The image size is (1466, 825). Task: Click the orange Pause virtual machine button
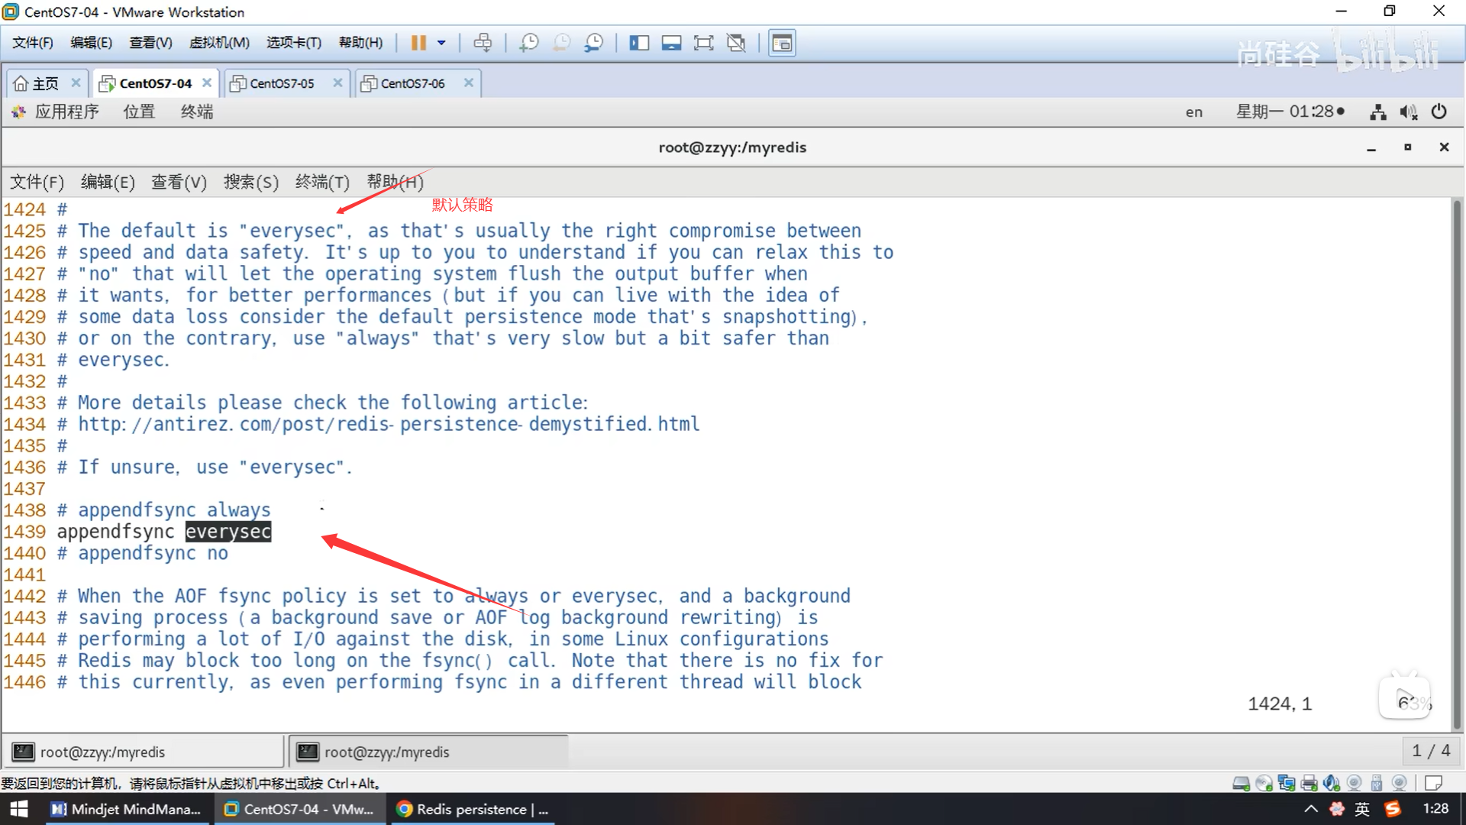point(418,43)
